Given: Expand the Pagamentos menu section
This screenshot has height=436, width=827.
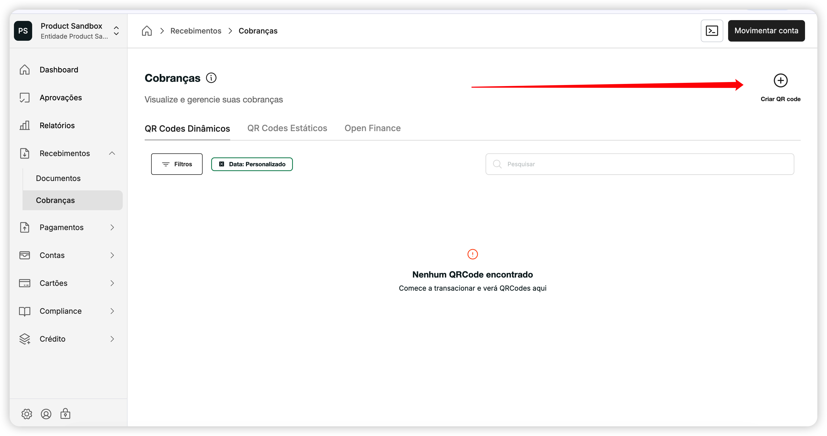Looking at the screenshot, I should pos(112,227).
